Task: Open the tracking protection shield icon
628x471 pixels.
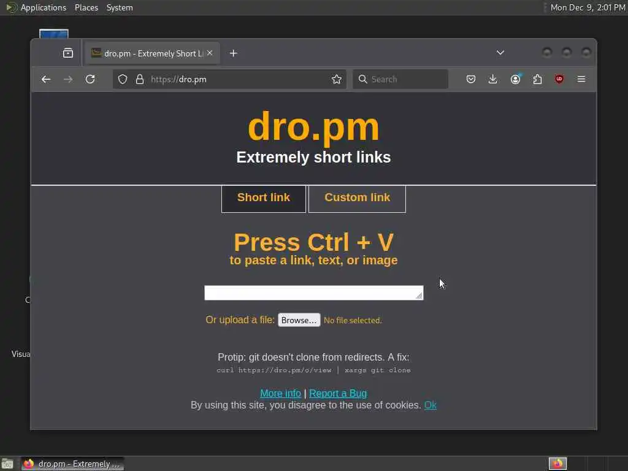Action: tap(123, 79)
